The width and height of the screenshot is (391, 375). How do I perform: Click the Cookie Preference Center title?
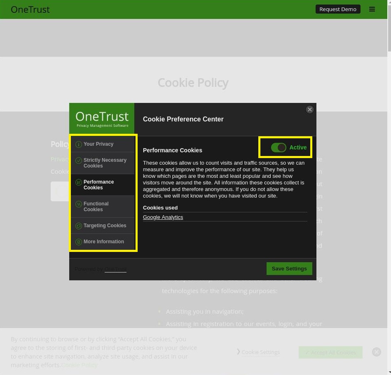[183, 119]
